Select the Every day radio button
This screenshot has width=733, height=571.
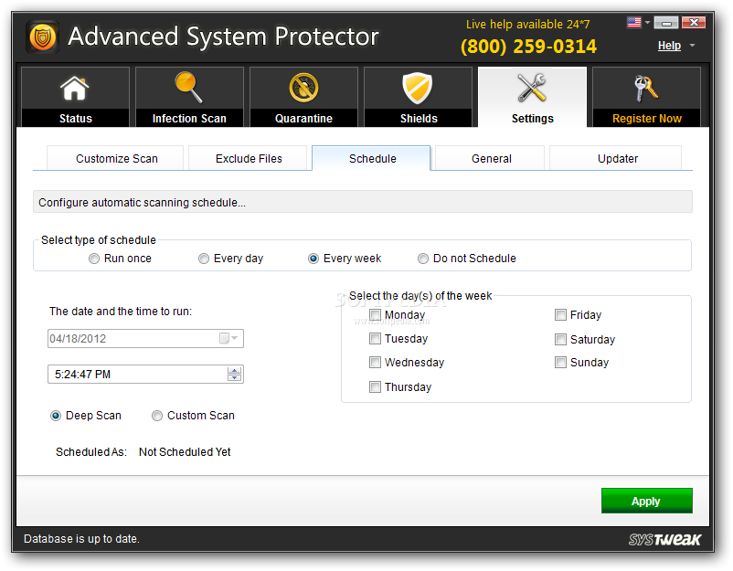[x=203, y=259]
